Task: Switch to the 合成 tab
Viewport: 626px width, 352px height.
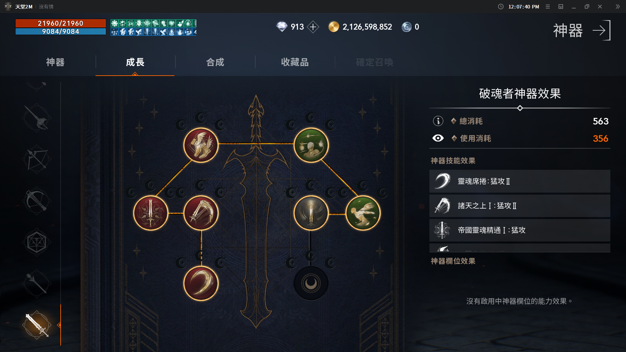Action: tap(215, 62)
